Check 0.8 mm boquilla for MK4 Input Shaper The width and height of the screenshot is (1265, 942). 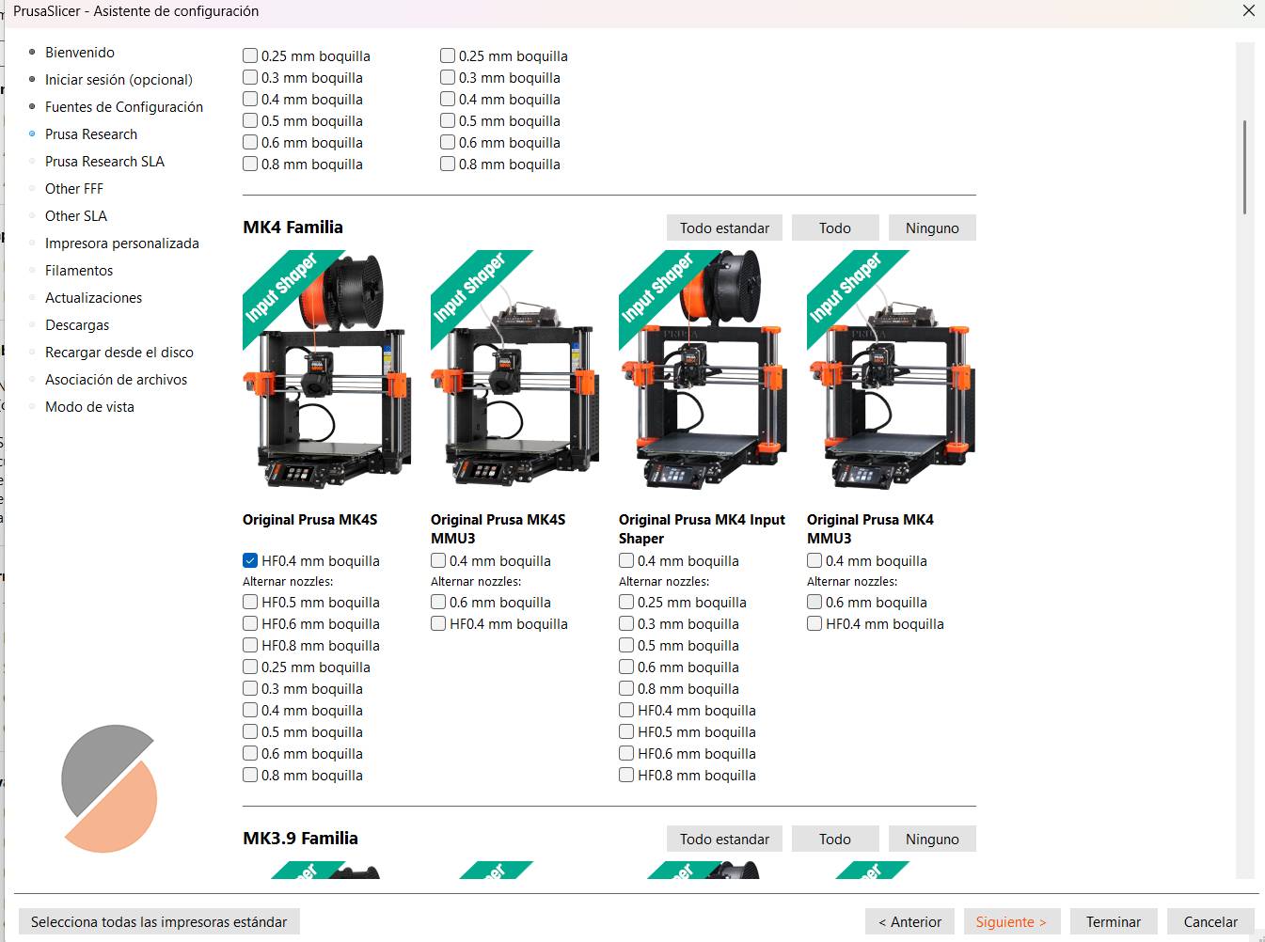pyautogui.click(x=626, y=689)
